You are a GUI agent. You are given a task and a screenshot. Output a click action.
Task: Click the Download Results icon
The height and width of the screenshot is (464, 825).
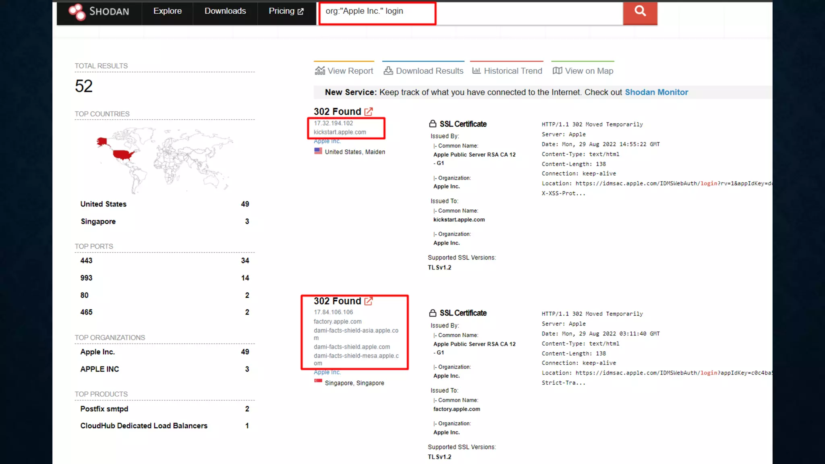tap(388, 71)
